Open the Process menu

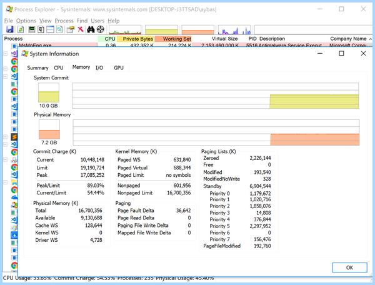64,21
